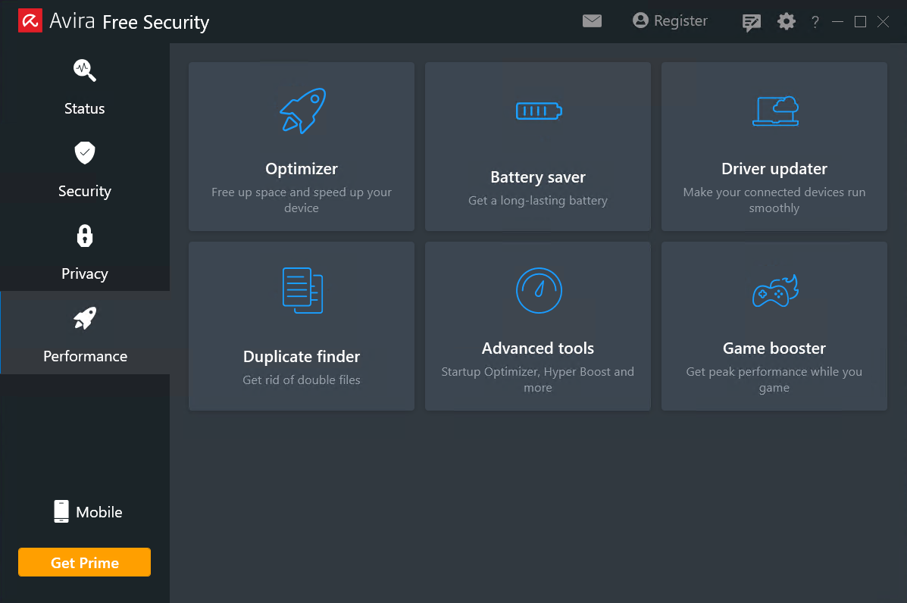The image size is (907, 603).
Task: Open the Mobile section in the sidebar
Action: 86,511
